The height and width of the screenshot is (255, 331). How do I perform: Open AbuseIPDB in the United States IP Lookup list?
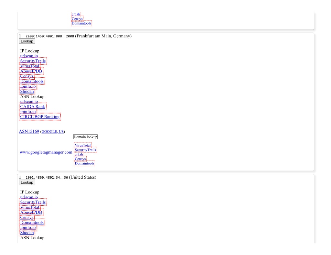pos(31,212)
